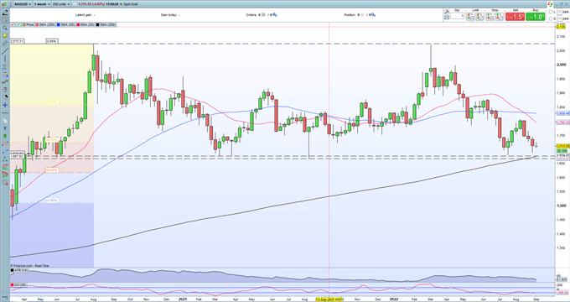570x302 pixels.
Task: Open the wrench settings icon near Qty
Action: [x=447, y=12]
